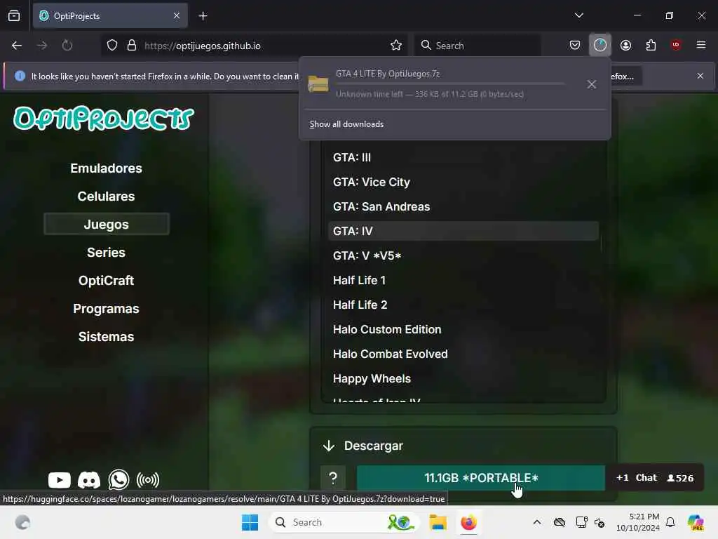
Task: Select GTA: V *V5* entry
Action: pos(463,255)
